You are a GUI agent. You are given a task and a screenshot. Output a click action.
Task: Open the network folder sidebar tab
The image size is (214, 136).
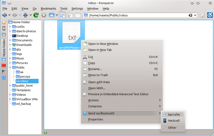tap(4, 78)
